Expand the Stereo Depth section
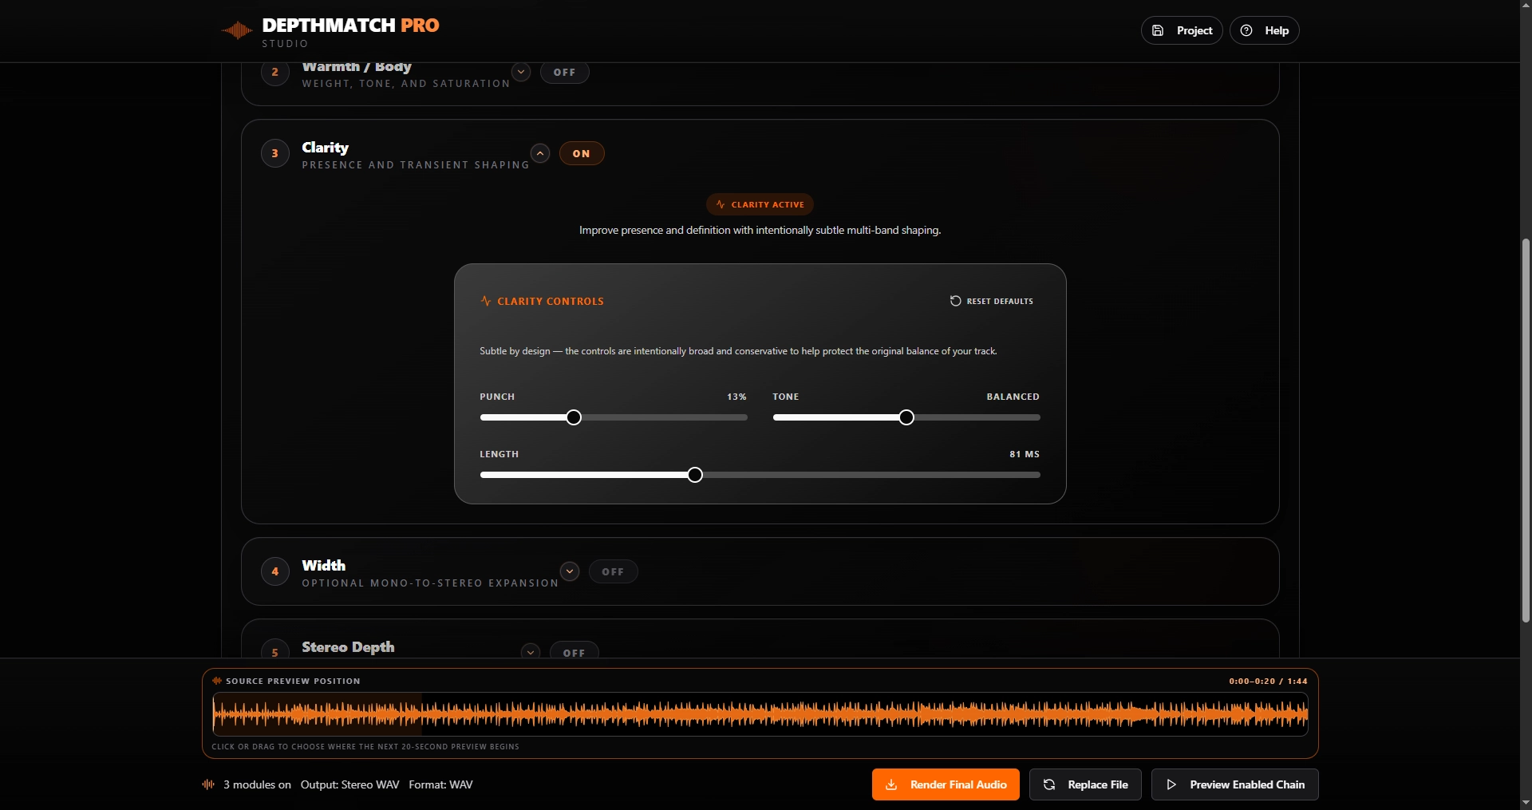Screen dimensions: 1532x810 pyautogui.click(x=531, y=651)
